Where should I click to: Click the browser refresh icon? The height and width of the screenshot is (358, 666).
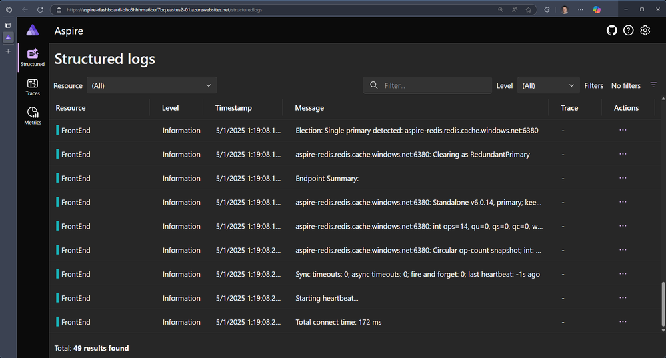[40, 9]
